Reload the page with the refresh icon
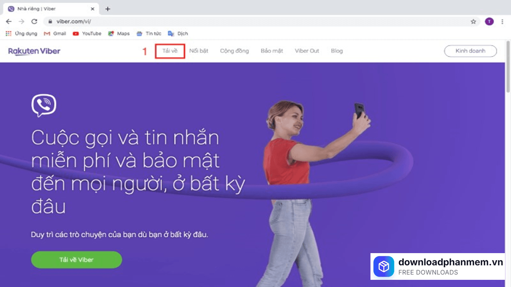 pyautogui.click(x=34, y=22)
